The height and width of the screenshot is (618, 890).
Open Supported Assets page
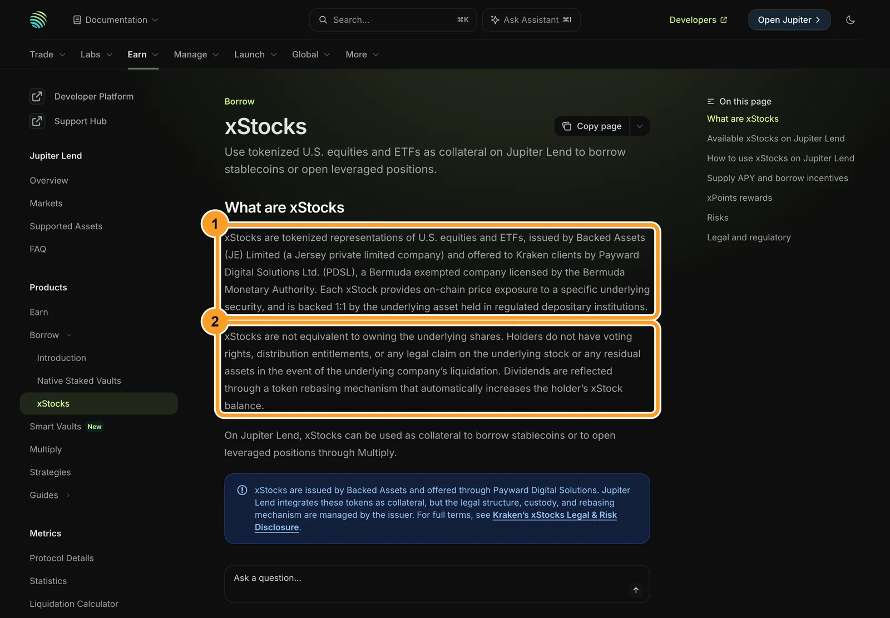[x=66, y=226]
